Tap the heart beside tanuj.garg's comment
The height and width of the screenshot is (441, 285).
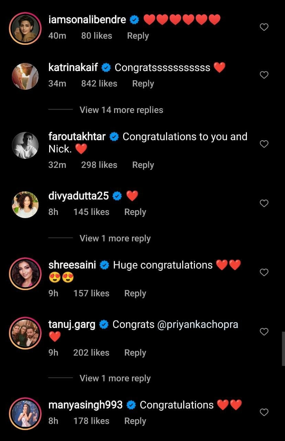[x=264, y=332]
